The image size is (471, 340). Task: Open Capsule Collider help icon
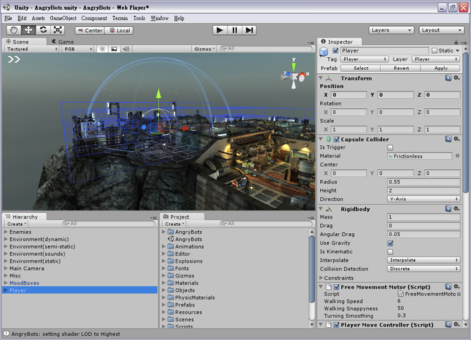coord(448,139)
